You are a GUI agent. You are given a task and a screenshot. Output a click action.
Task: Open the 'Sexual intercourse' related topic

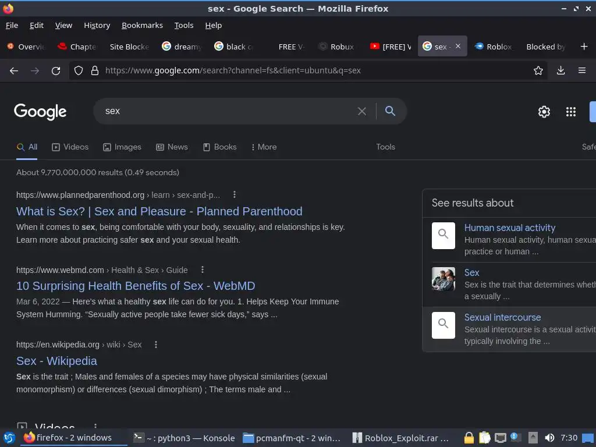pos(502,317)
